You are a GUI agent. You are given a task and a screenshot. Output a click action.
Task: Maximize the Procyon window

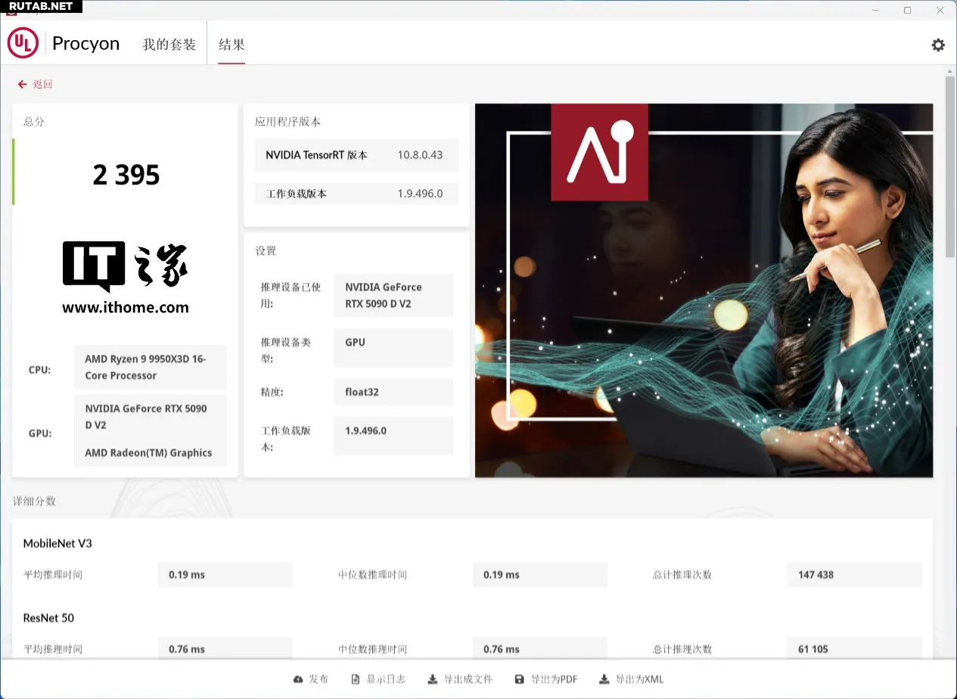pos(908,10)
